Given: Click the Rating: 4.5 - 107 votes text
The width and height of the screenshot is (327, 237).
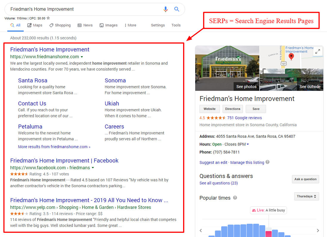Looking at the screenshot, I should coord(49,174).
